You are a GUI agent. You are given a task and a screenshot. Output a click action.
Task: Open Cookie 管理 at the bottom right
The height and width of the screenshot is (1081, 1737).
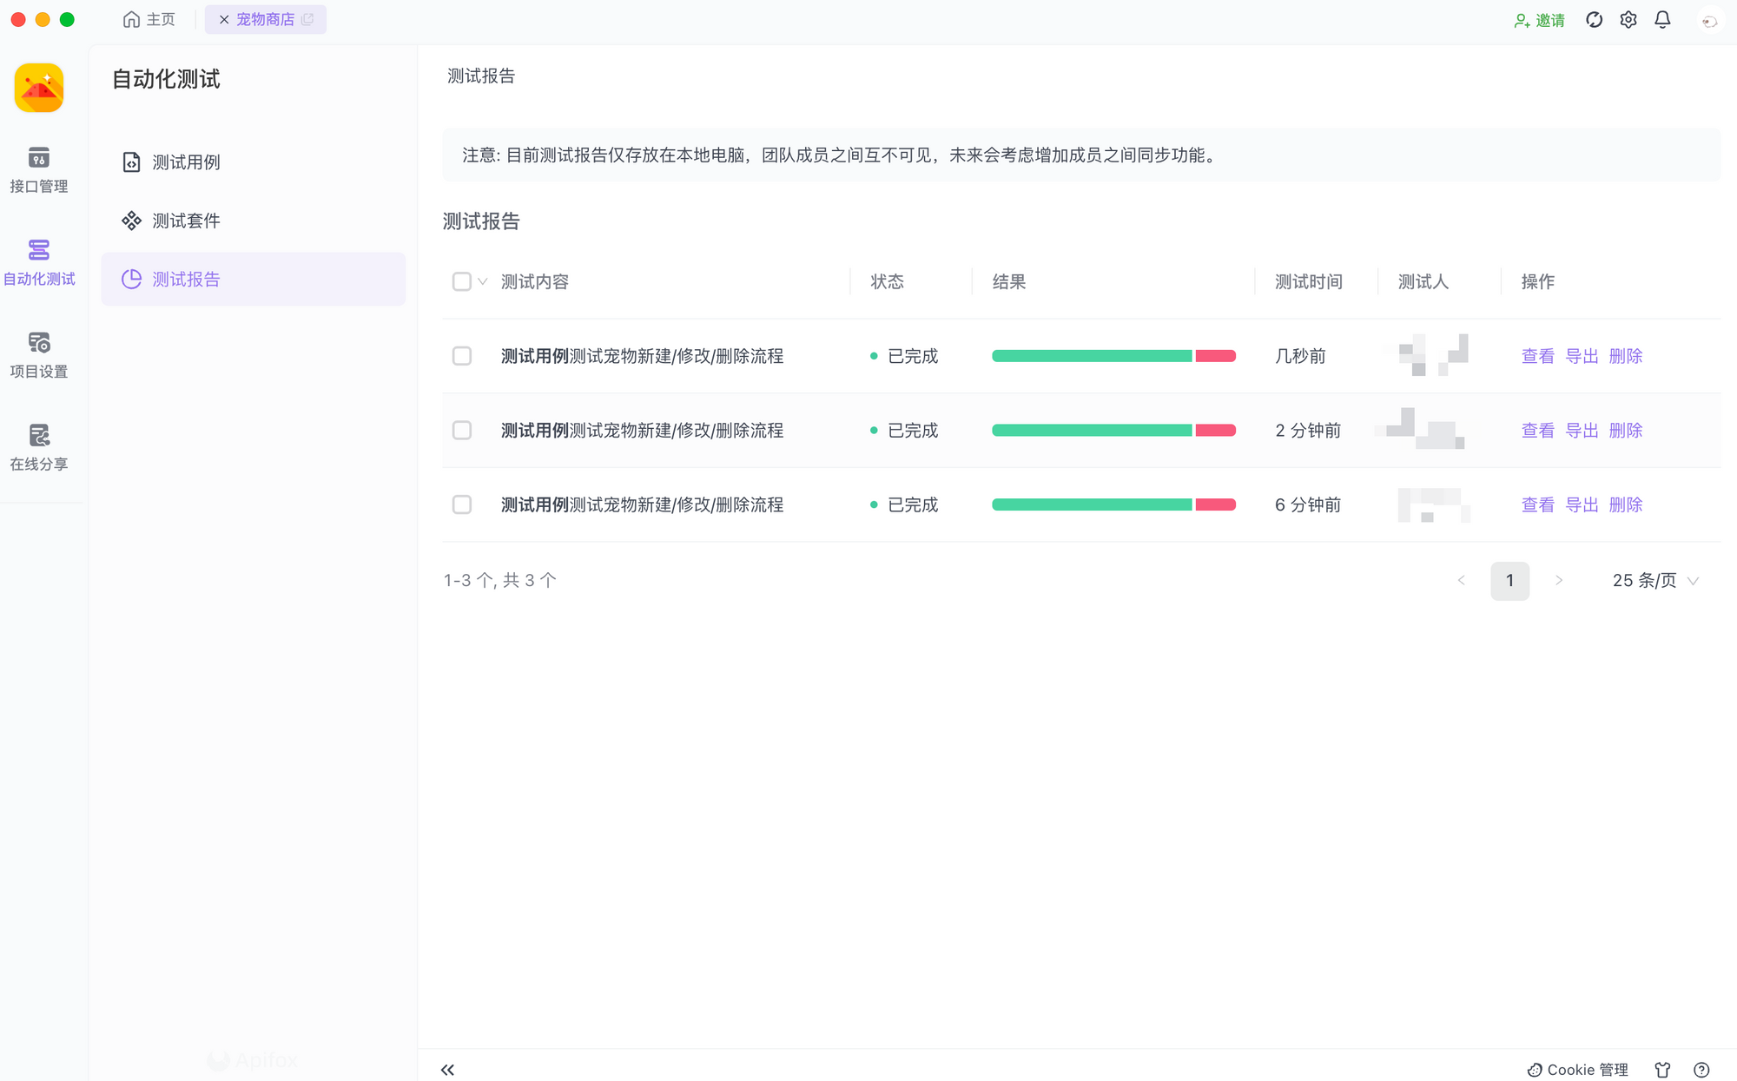1576,1069
